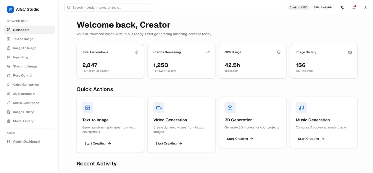Screen dimensions: 373x173
Task: Click the Credits Remaining 1,250 value
Action: [161, 65]
